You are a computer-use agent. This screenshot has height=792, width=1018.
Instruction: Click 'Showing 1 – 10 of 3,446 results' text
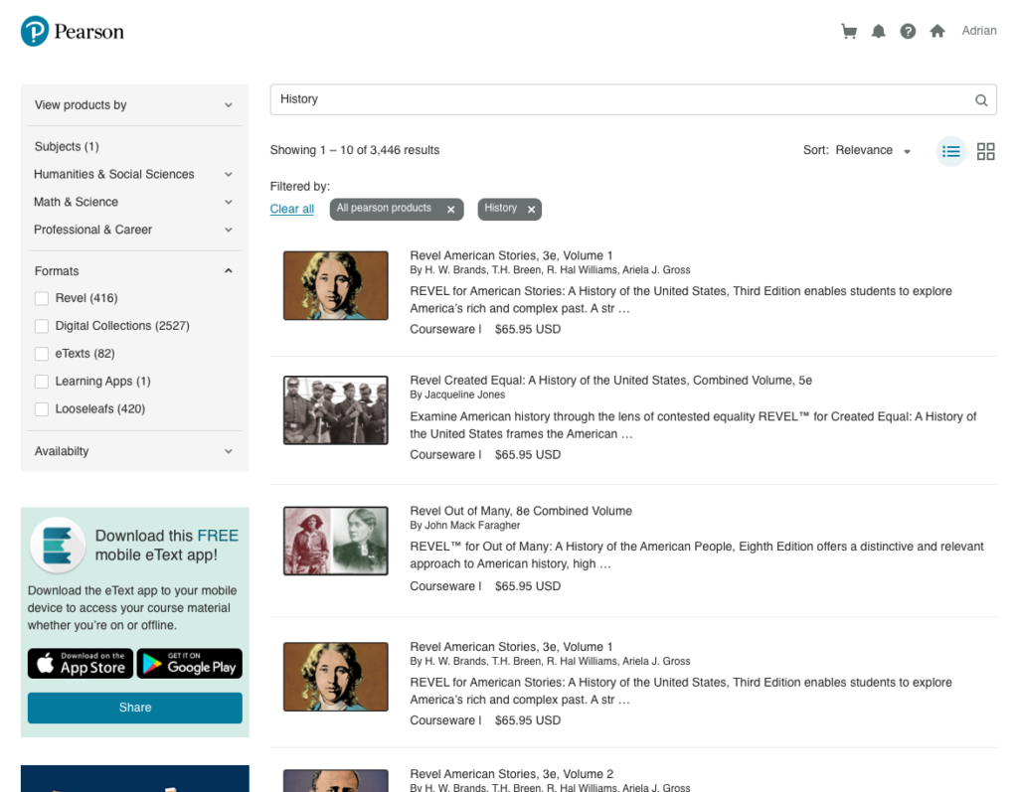[x=355, y=150]
